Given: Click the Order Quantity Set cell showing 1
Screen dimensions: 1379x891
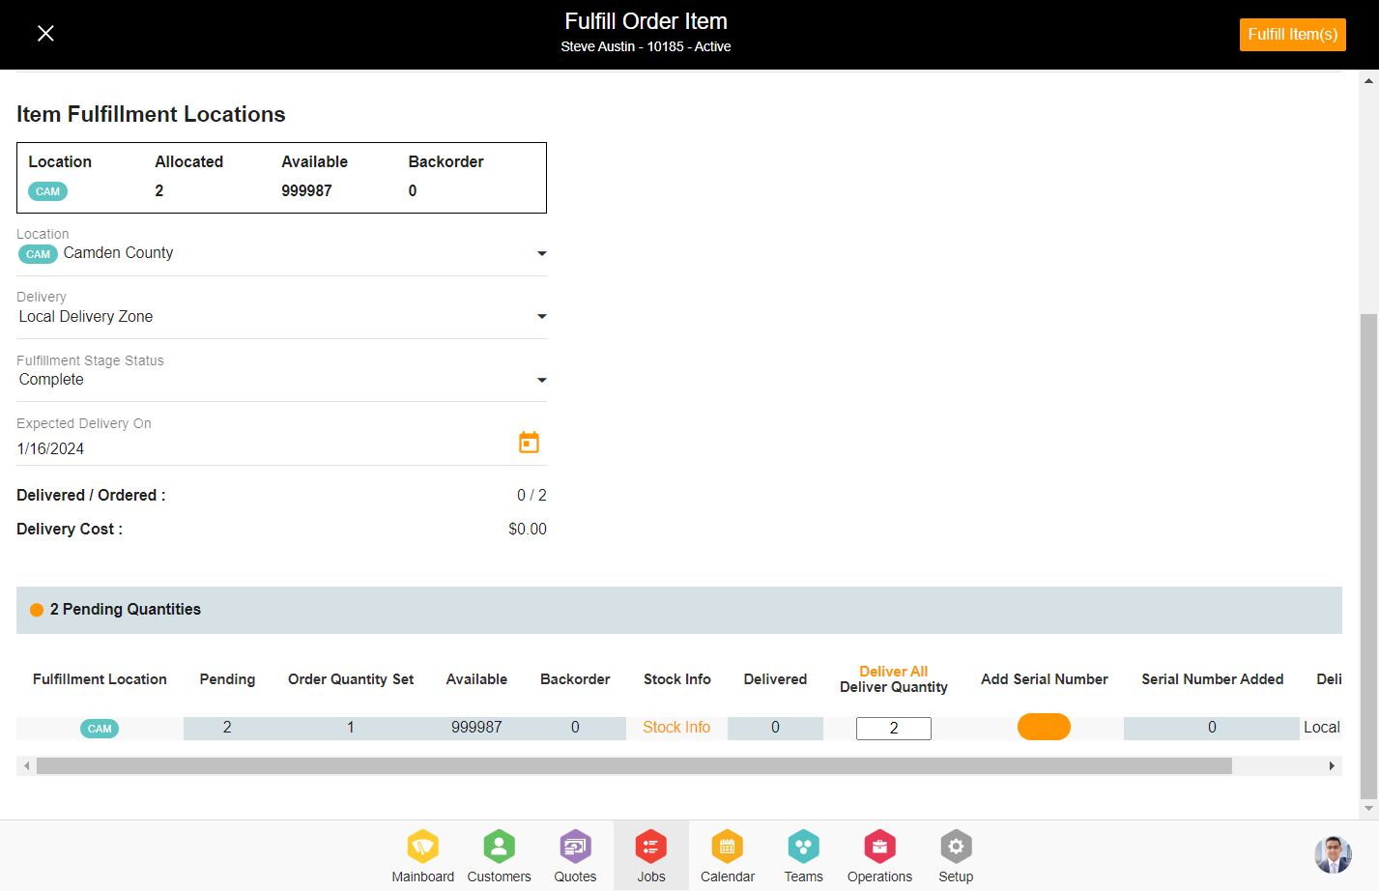Looking at the screenshot, I should [x=351, y=727].
